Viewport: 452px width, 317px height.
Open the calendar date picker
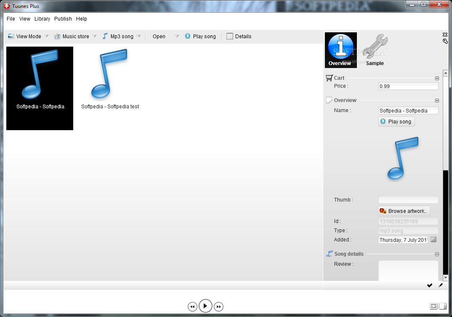[433, 239]
